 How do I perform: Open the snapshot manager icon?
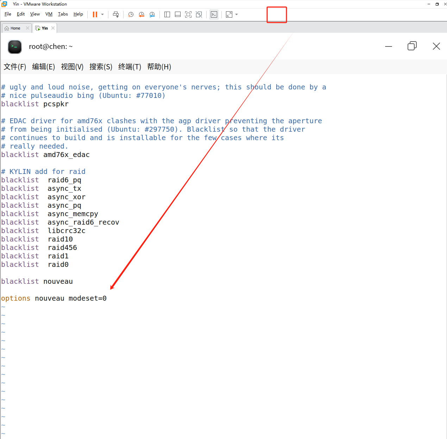point(152,14)
